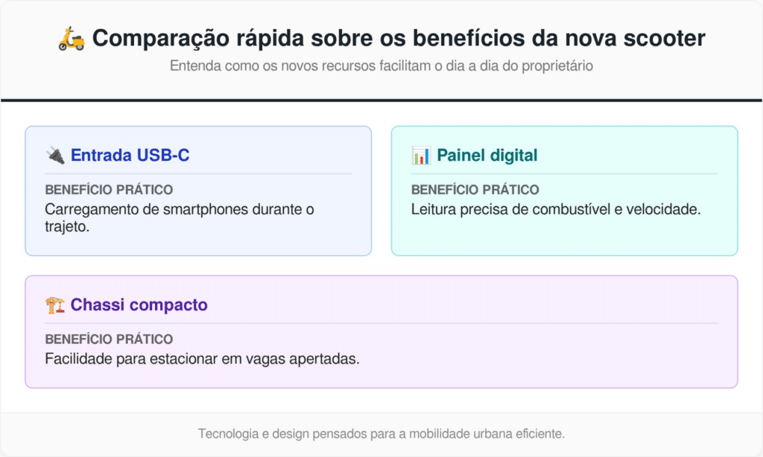Click the footer text about mobilidade urbana
The height and width of the screenshot is (457, 763).
[381, 433]
